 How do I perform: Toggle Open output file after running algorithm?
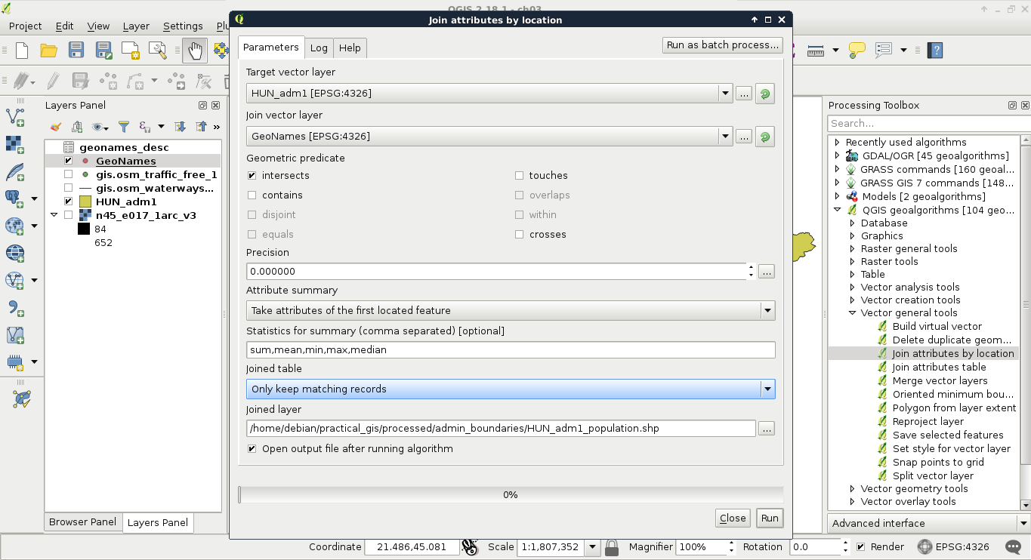[252, 449]
